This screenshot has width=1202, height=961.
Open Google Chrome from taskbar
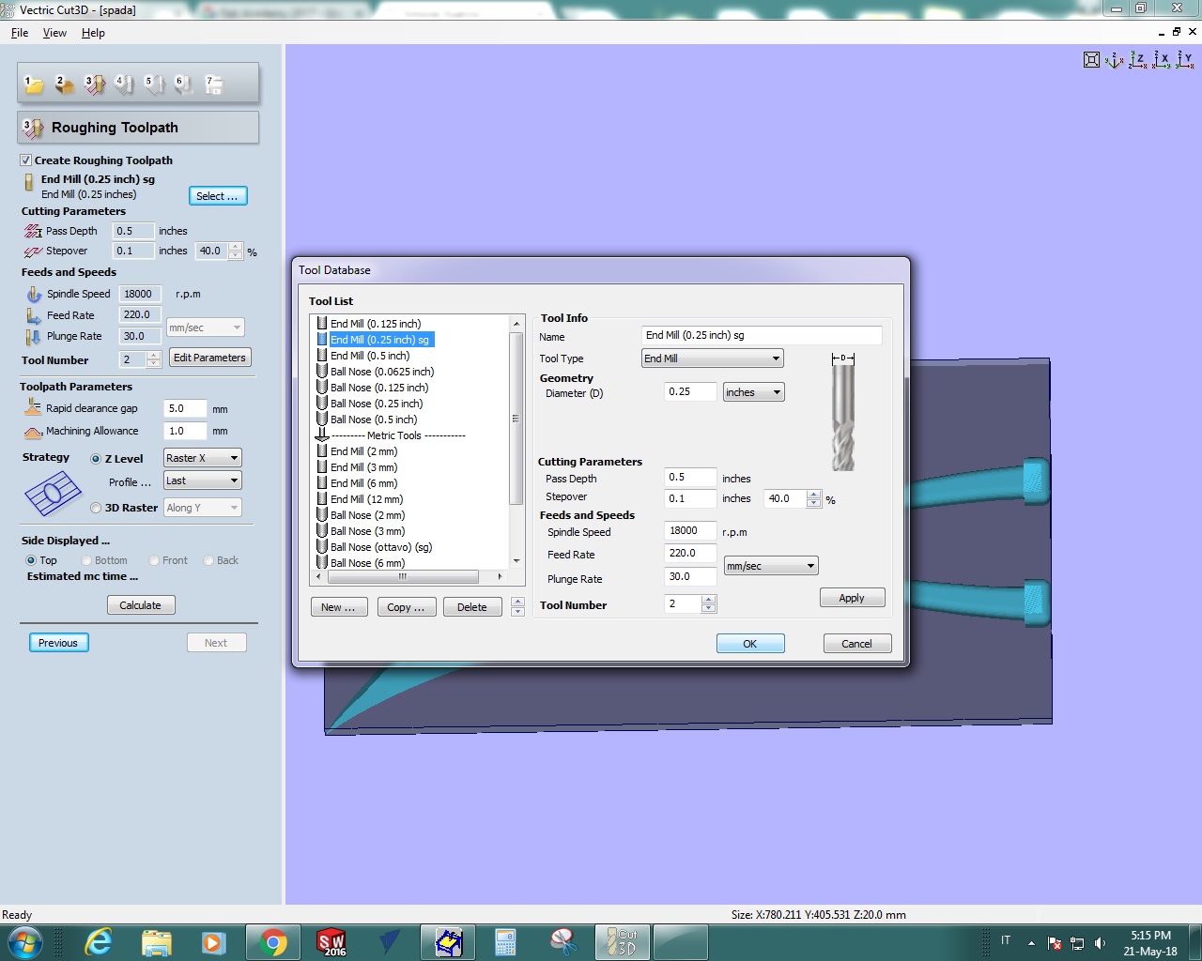click(273, 941)
